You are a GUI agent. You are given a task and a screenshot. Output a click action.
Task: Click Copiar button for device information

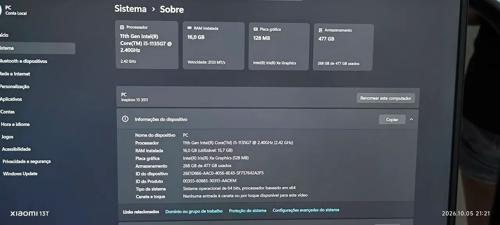pyautogui.click(x=392, y=120)
